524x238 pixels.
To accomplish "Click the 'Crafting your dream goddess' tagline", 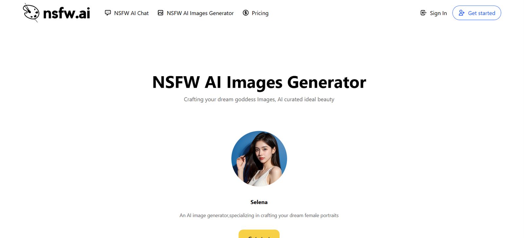I will pos(259,99).
